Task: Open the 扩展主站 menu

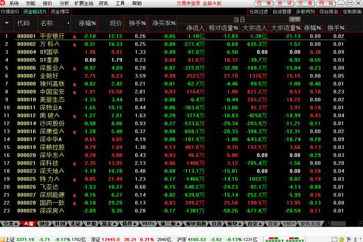Action: click(x=84, y=3)
